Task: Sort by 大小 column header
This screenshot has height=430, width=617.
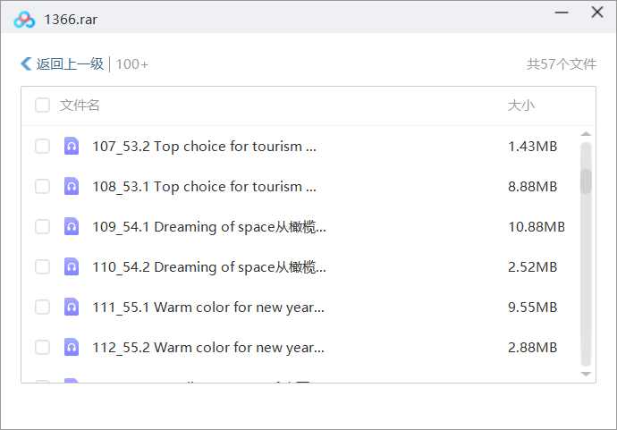Action: point(520,105)
